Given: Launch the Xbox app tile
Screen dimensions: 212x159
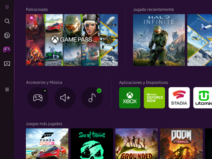Looking at the screenshot, I should (130, 98).
